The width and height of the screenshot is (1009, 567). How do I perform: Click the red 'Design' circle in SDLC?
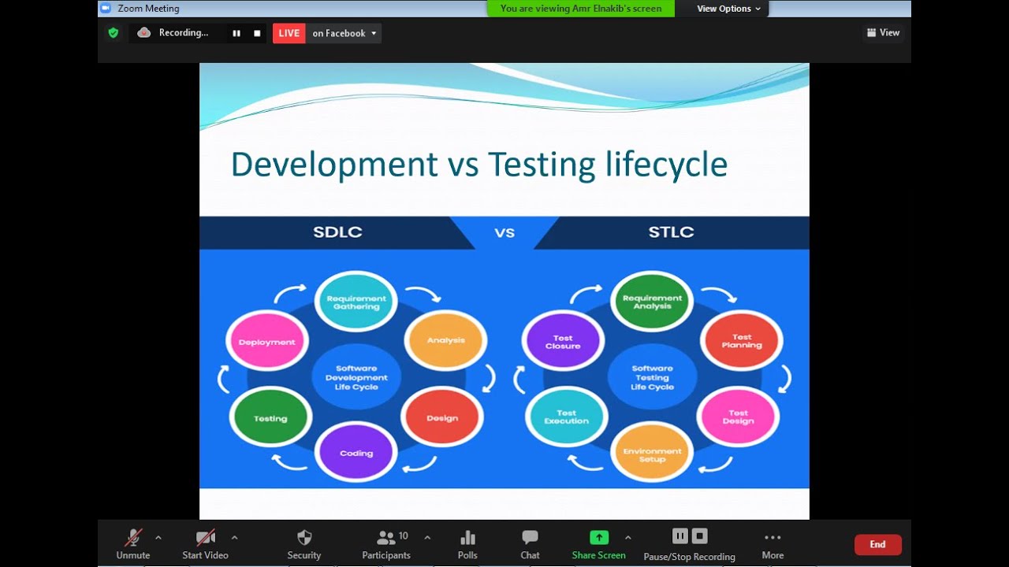[442, 418]
